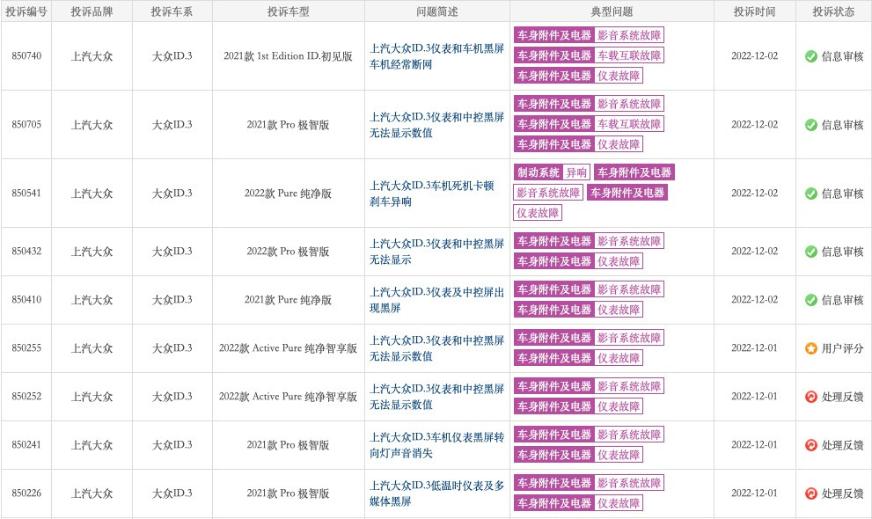This screenshot has height=519, width=872.
Task: Click model '2021款 Pure 纯净版'
Action: coord(288,299)
